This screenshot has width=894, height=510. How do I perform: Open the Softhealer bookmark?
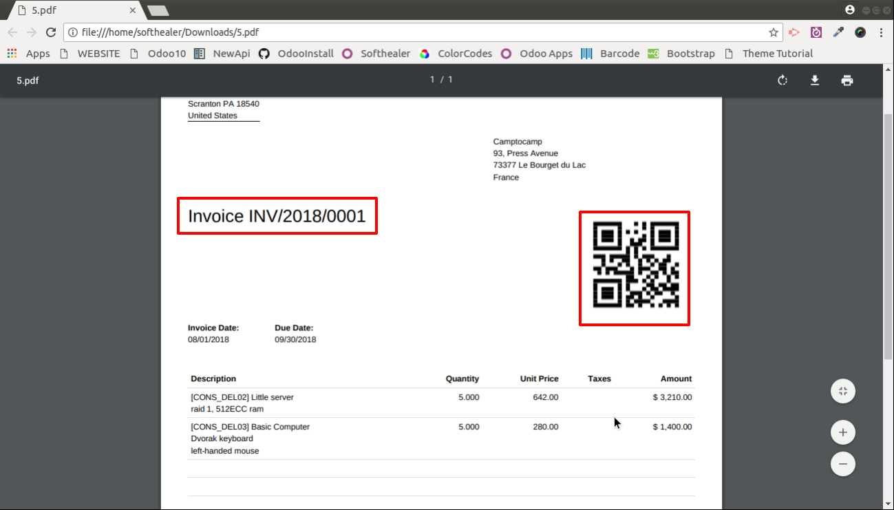tap(376, 54)
